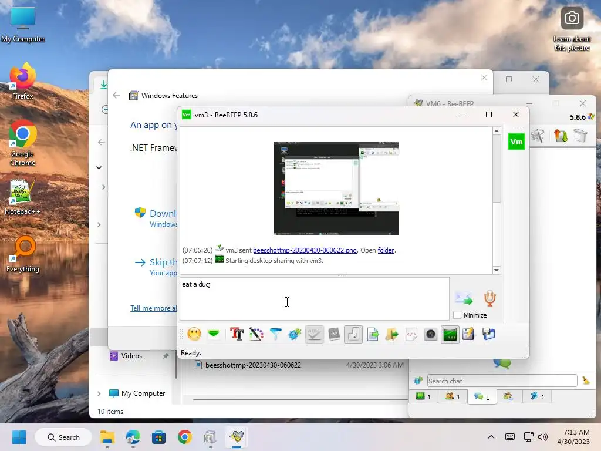
Task: Open the volume speaker tray icon
Action: click(543, 437)
